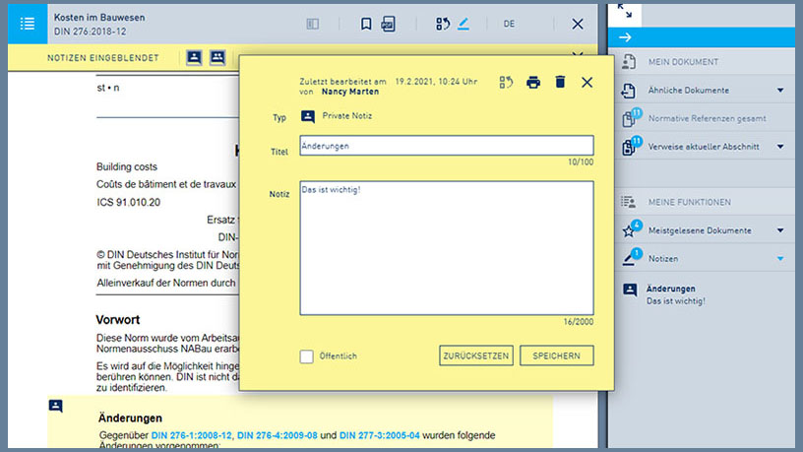The image size is (803, 452).
Task: Expand Verweise aktueller Abschnitt arrow
Action: tap(780, 147)
